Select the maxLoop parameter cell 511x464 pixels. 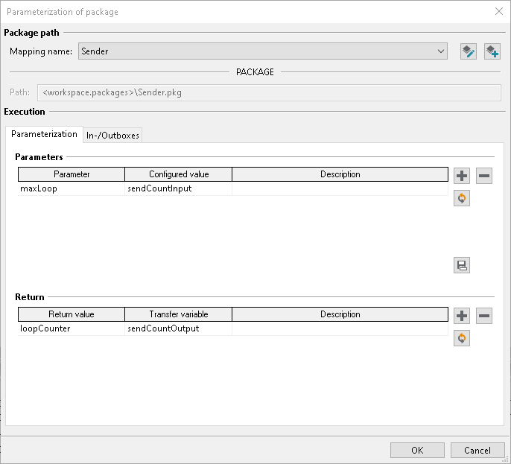pos(72,188)
